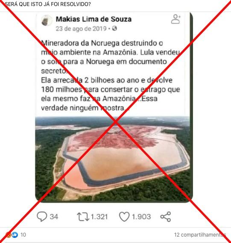Open the Makias Lima de Souza profile name
This screenshot has height=243, width=231.
click(94, 19)
